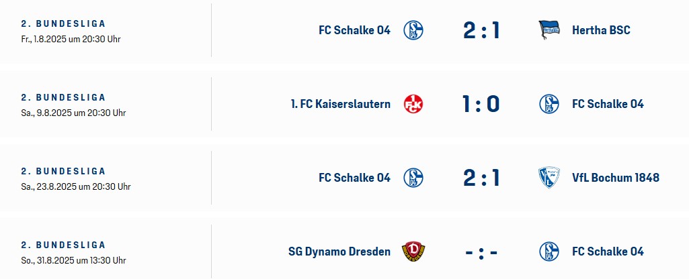Click the Schalke crest in the Kaiserslautern match
689x279 pixels.
pyautogui.click(x=549, y=104)
